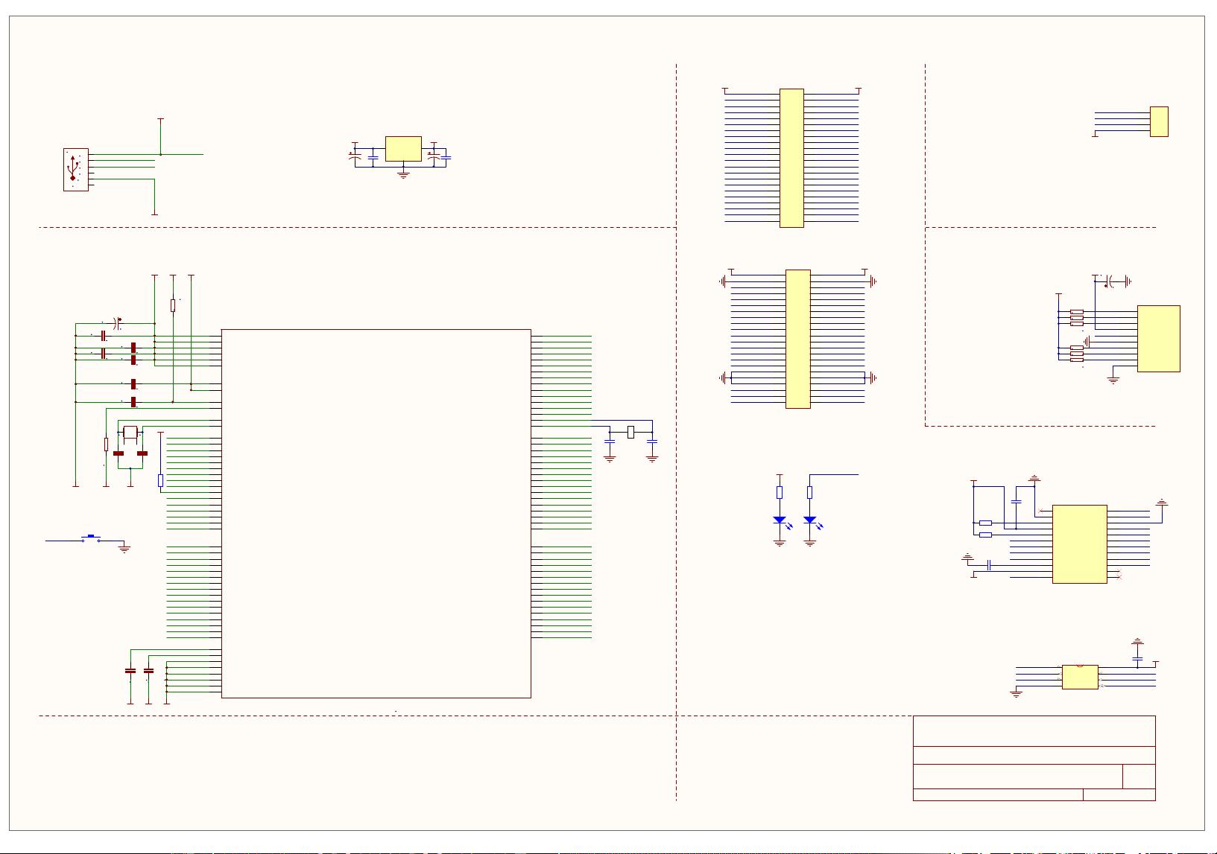Click the title block at the bottom right

[x=1034, y=759]
